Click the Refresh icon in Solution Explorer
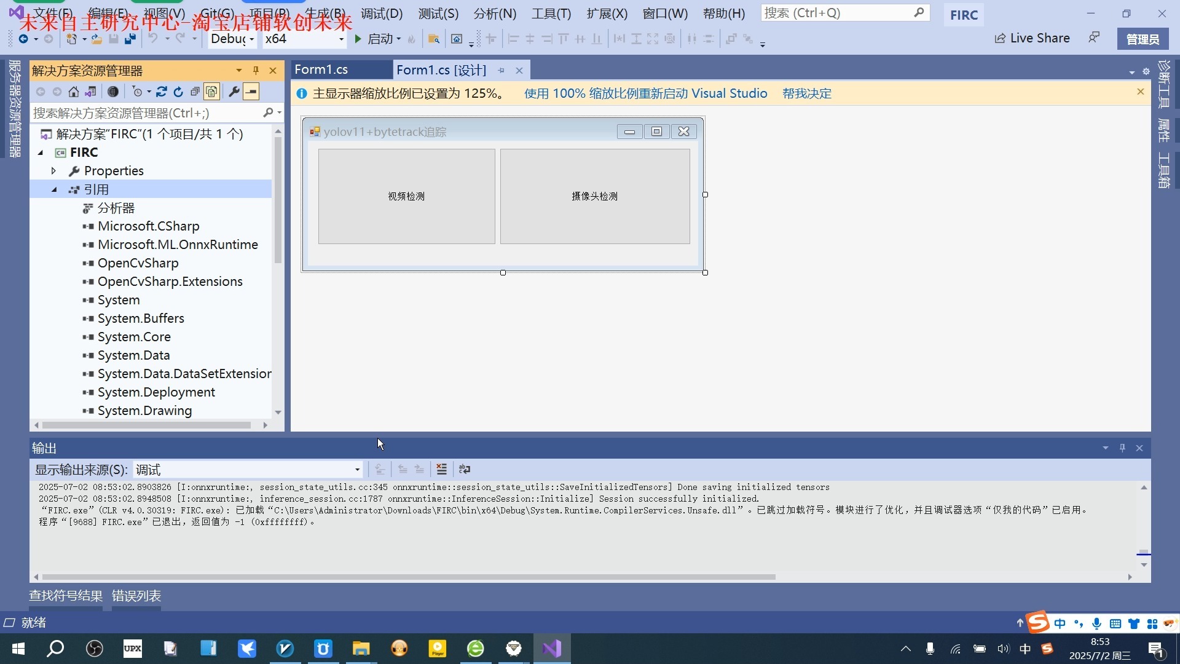 coord(178,92)
